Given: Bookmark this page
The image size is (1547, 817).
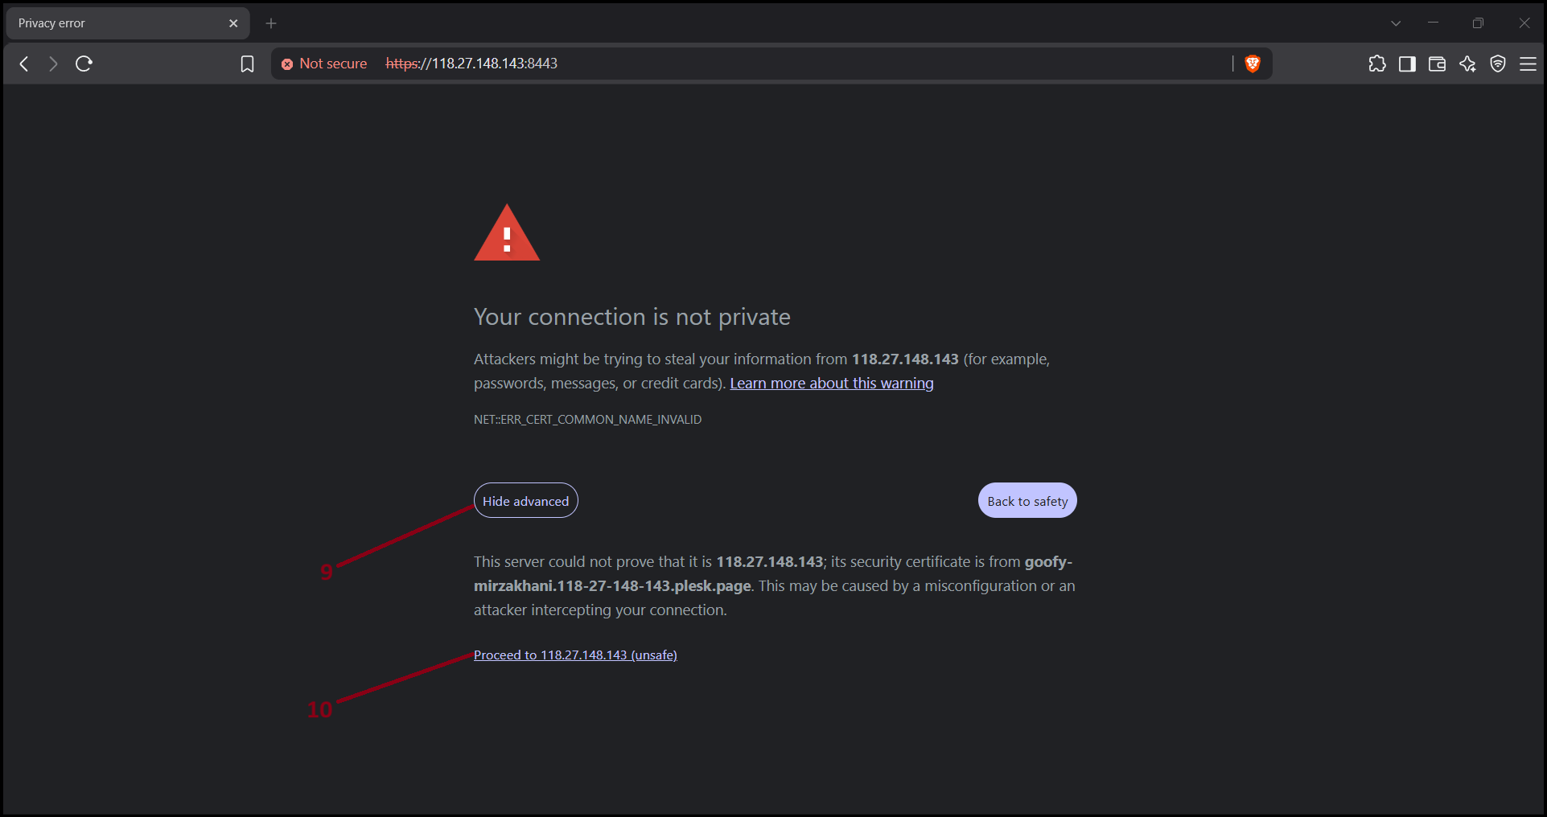Looking at the screenshot, I should (247, 64).
